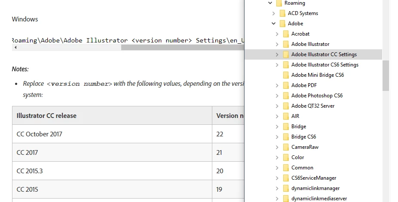Click the folder tree vertical scrollbar thumb
The width and height of the screenshot is (398, 202).
386,75
